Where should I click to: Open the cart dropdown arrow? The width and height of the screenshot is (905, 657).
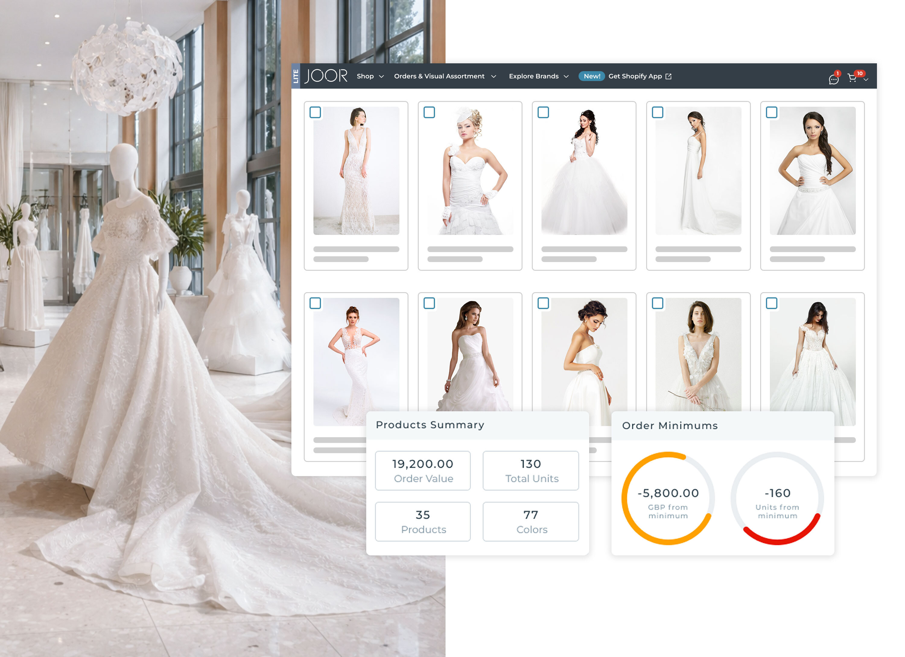coord(866,80)
